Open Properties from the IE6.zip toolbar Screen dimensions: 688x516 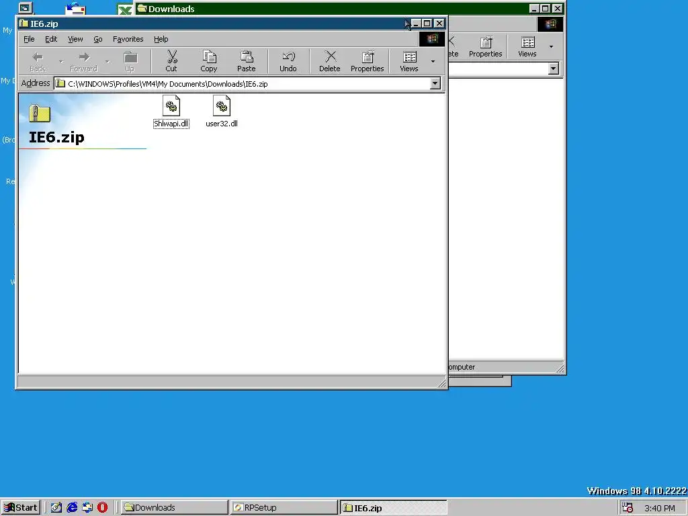[x=368, y=60]
